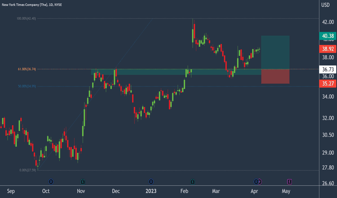Click the 50.00%(34.99) Fibonacci level label
This screenshot has height=198, width=337.
tap(27, 86)
